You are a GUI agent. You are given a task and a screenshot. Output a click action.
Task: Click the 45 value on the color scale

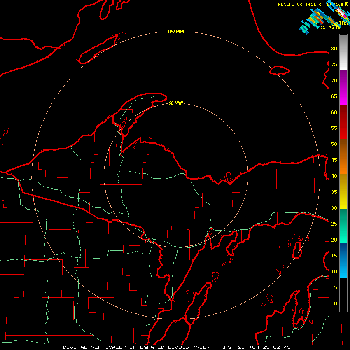pos(334,160)
